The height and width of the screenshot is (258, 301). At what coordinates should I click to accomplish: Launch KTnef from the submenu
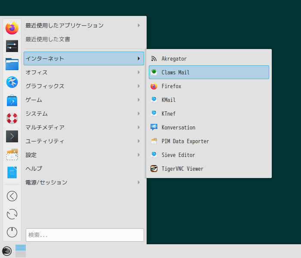(x=209, y=114)
